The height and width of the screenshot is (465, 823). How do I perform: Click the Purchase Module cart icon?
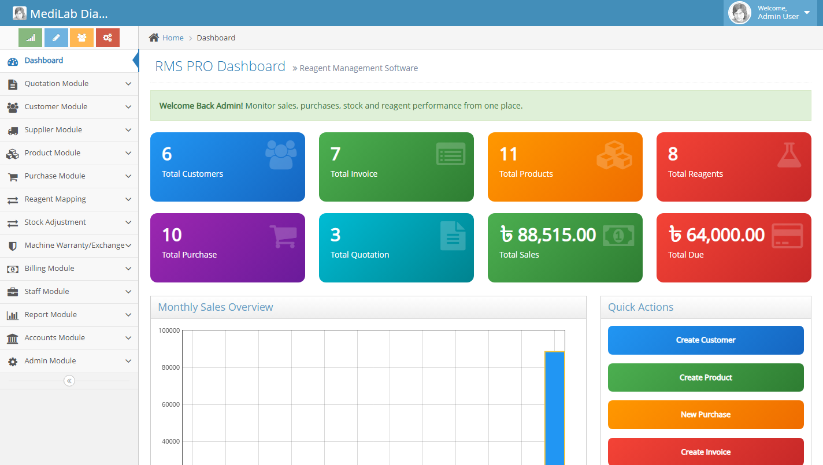click(13, 177)
